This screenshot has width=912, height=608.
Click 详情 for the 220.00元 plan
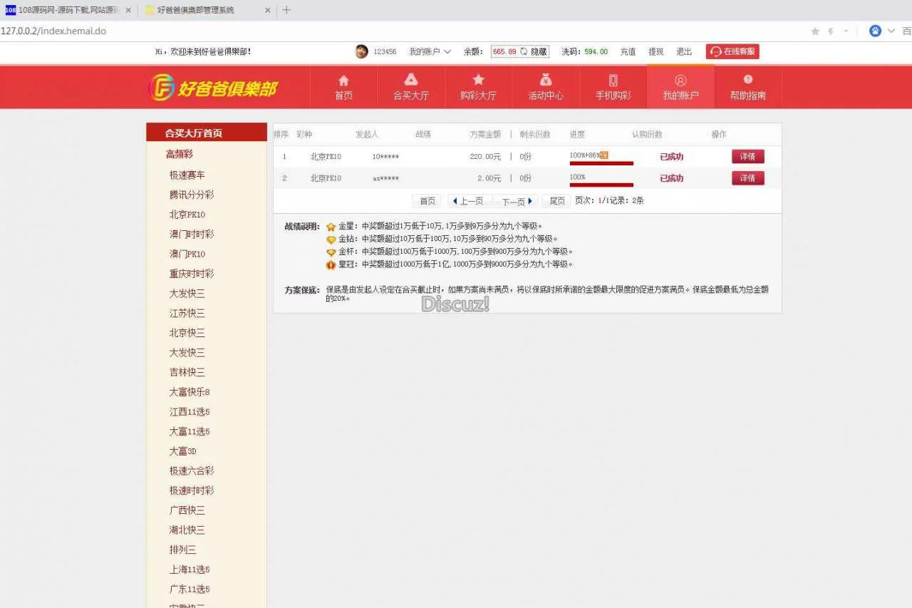pos(747,157)
